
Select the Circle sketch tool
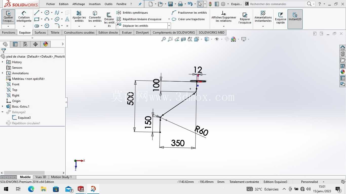coord(47,13)
